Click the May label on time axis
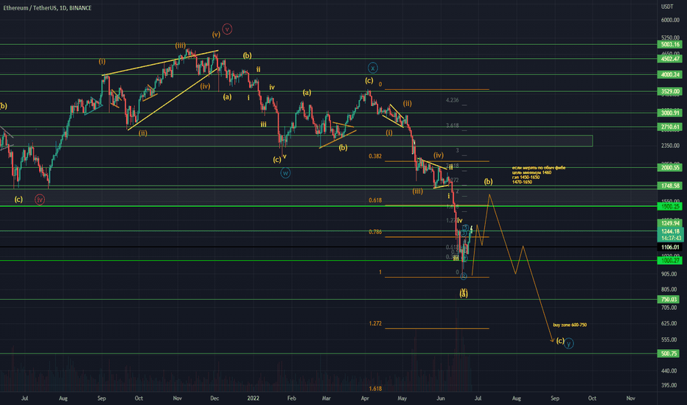The width and height of the screenshot is (687, 405). pos(402,398)
